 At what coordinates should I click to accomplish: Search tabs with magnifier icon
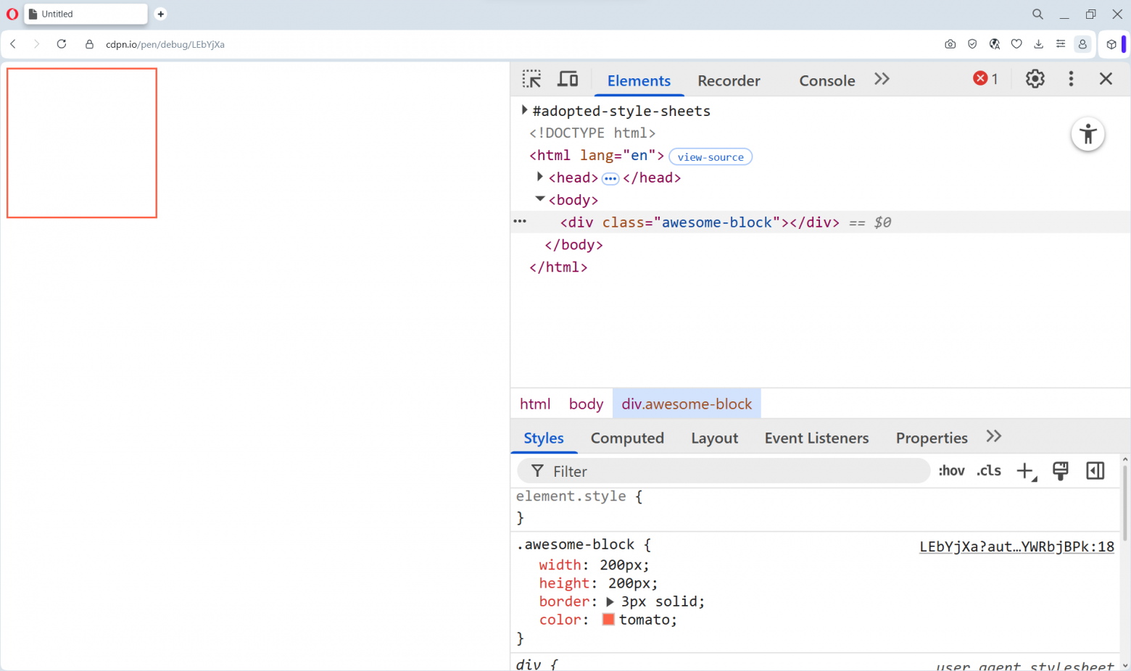(x=1037, y=14)
